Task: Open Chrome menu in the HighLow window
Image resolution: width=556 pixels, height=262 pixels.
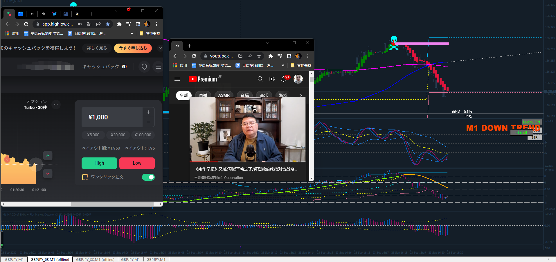Action: pyautogui.click(x=156, y=24)
